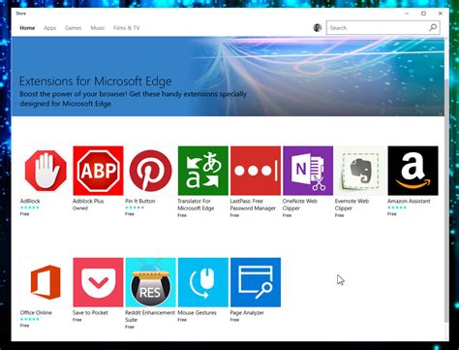Click the Extensions for Microsoft Edge heading

point(96,81)
